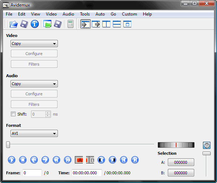This screenshot has height=183, width=217.
Task: Go to previous black frame
Action: pyautogui.click(x=101, y=160)
